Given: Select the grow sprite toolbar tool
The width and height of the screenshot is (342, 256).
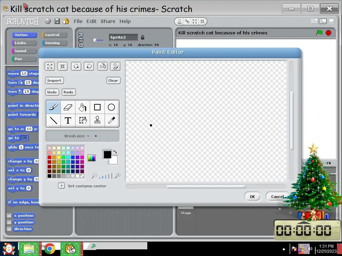Looking at the screenshot, I should coord(195,21).
